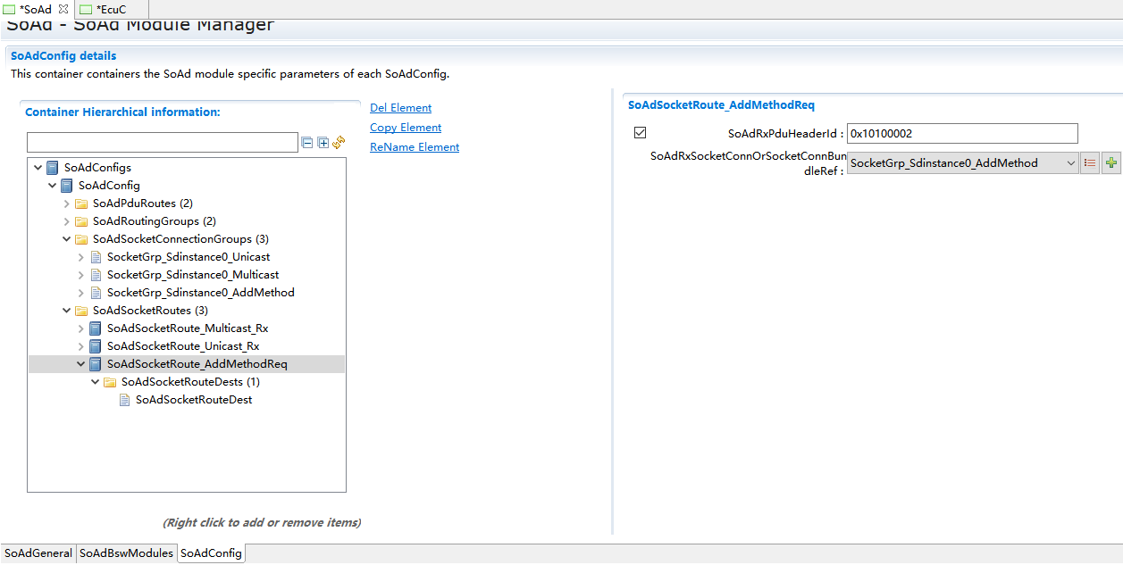Select SocketGrp_Sdinstance0_Unicast in the tree
This screenshot has height=565, width=1123.
pyautogui.click(x=188, y=257)
